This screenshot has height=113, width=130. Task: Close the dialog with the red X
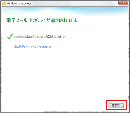click(123, 3)
